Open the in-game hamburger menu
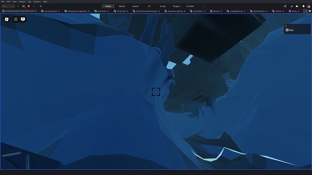The image size is (312, 175). pyautogui.click(x=16, y=19)
